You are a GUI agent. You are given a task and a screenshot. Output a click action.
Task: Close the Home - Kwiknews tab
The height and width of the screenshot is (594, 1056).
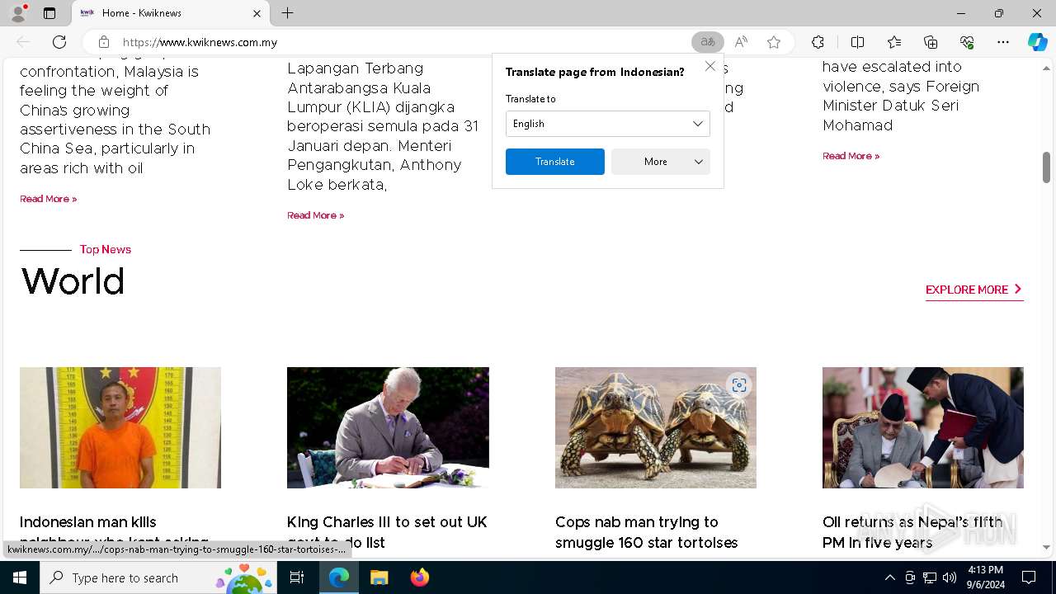click(x=257, y=13)
